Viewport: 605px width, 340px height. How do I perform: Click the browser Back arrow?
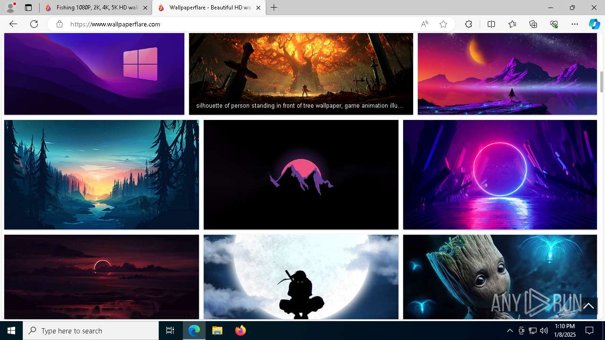(13, 24)
